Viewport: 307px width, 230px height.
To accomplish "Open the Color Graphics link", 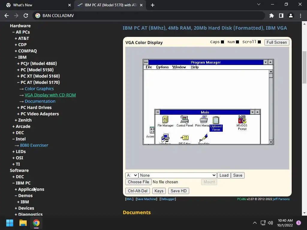I will [x=39, y=89].
